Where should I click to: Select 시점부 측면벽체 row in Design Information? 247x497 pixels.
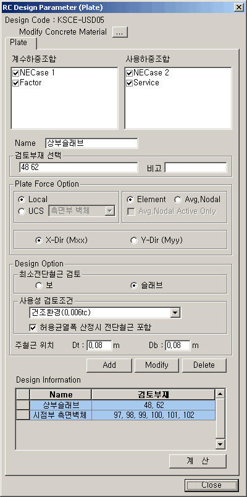[122, 415]
